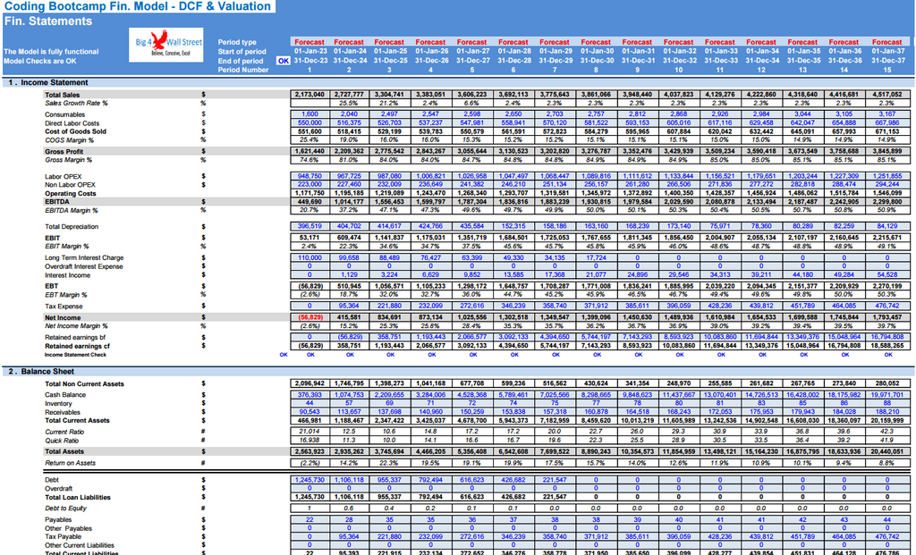Image resolution: width=916 pixels, height=555 pixels.
Task: Select Total Non Current Assets cell 2,096,942
Action: click(x=310, y=383)
